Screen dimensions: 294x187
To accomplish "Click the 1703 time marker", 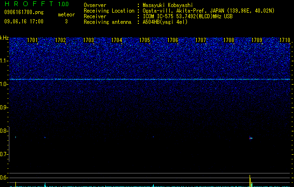I will click(x=88, y=40).
